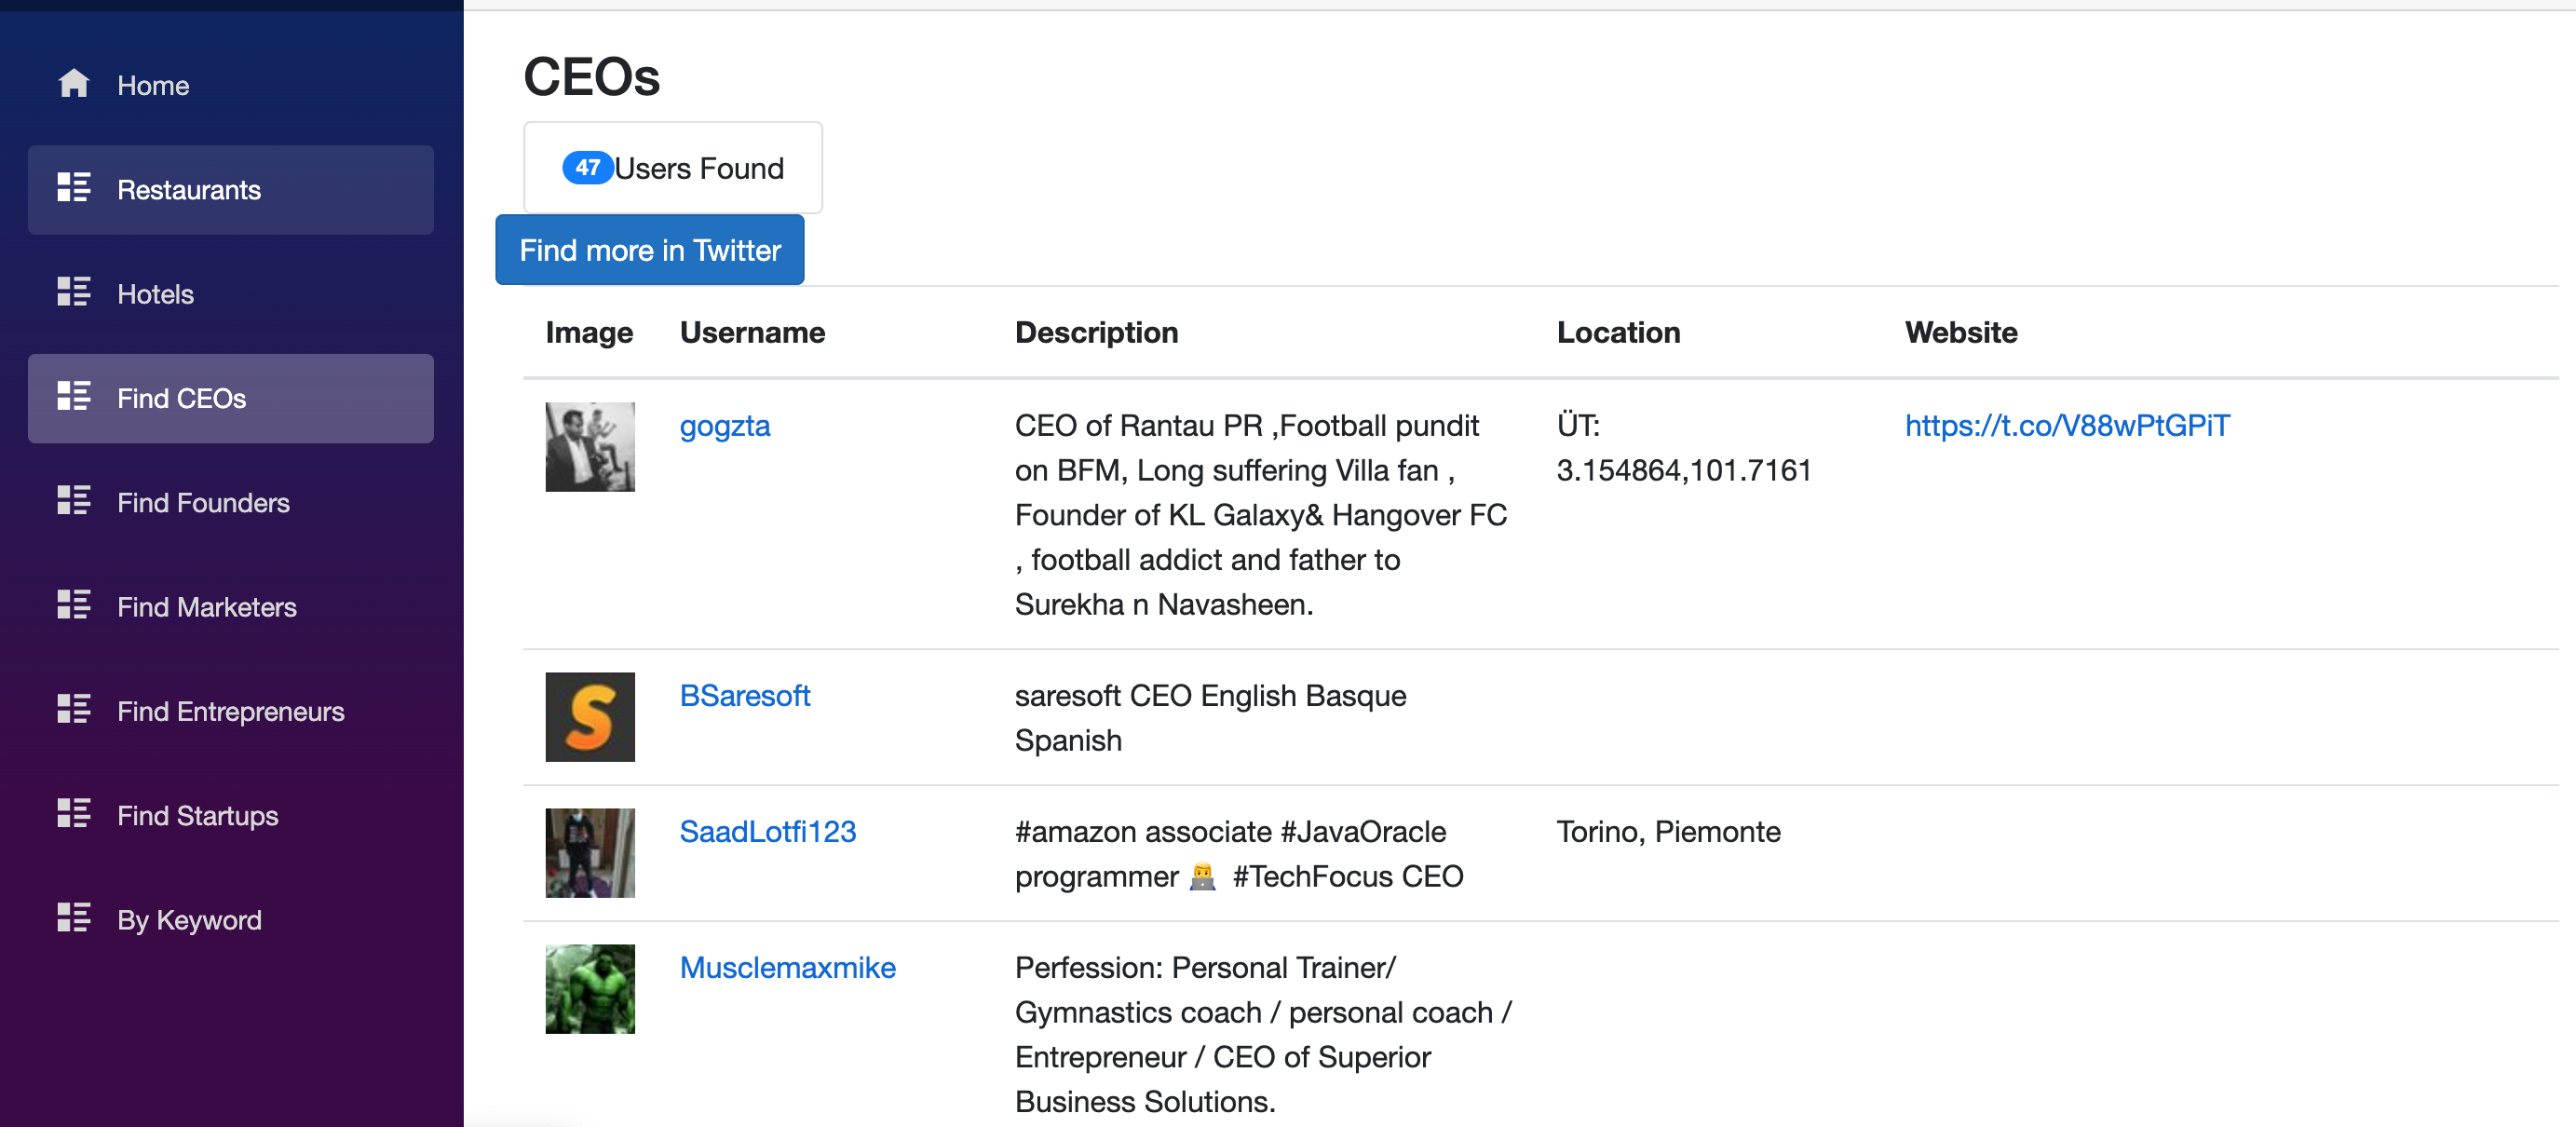This screenshot has height=1127, width=2576.
Task: Click the By Keyword list icon
Action: coord(73,919)
